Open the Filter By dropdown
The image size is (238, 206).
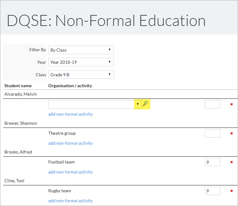pyautogui.click(x=81, y=50)
